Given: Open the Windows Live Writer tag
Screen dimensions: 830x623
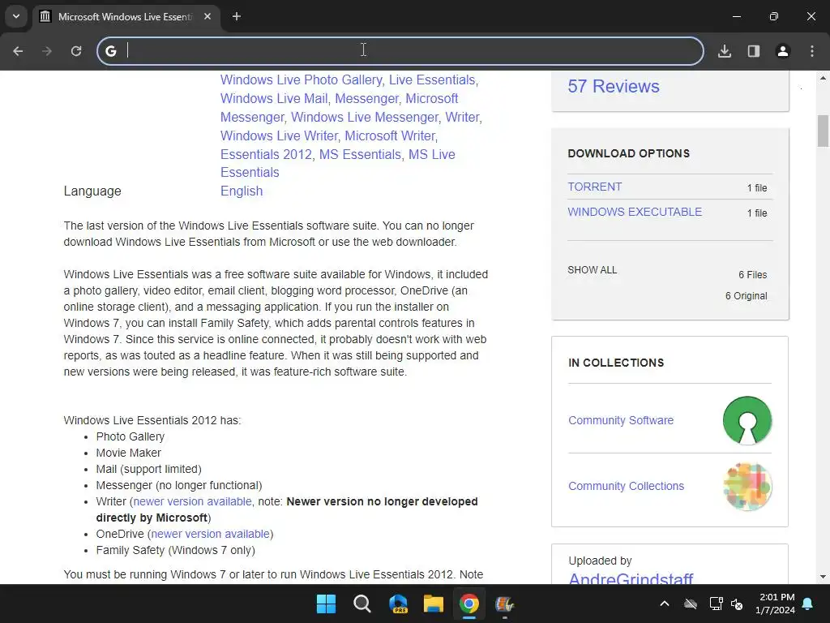Looking at the screenshot, I should [279, 135].
